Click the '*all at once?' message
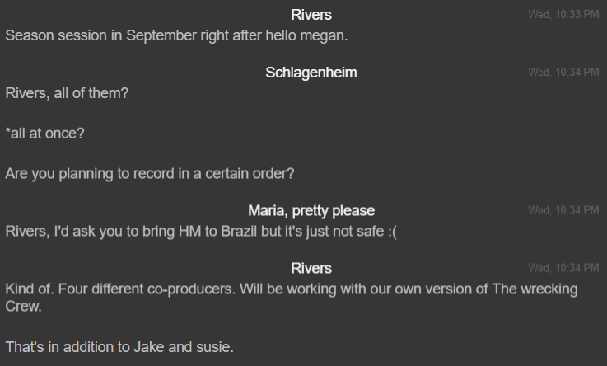607x366 pixels. point(44,134)
